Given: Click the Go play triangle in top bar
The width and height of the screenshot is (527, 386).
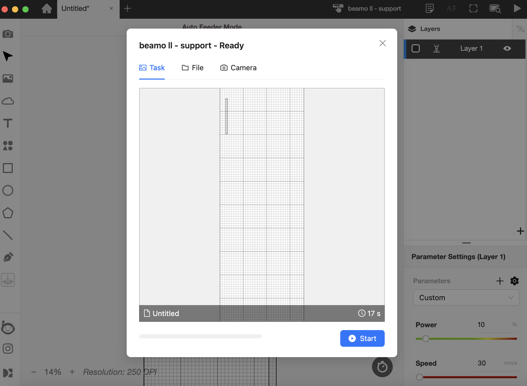Looking at the screenshot, I should [x=517, y=8].
